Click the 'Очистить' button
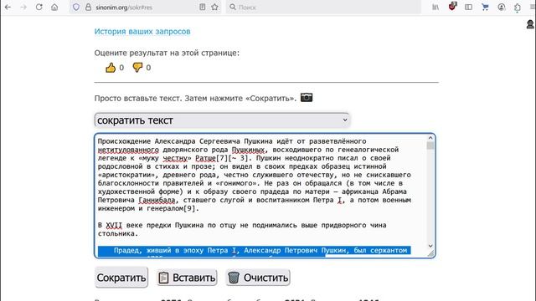The image size is (536, 301). 258,278
